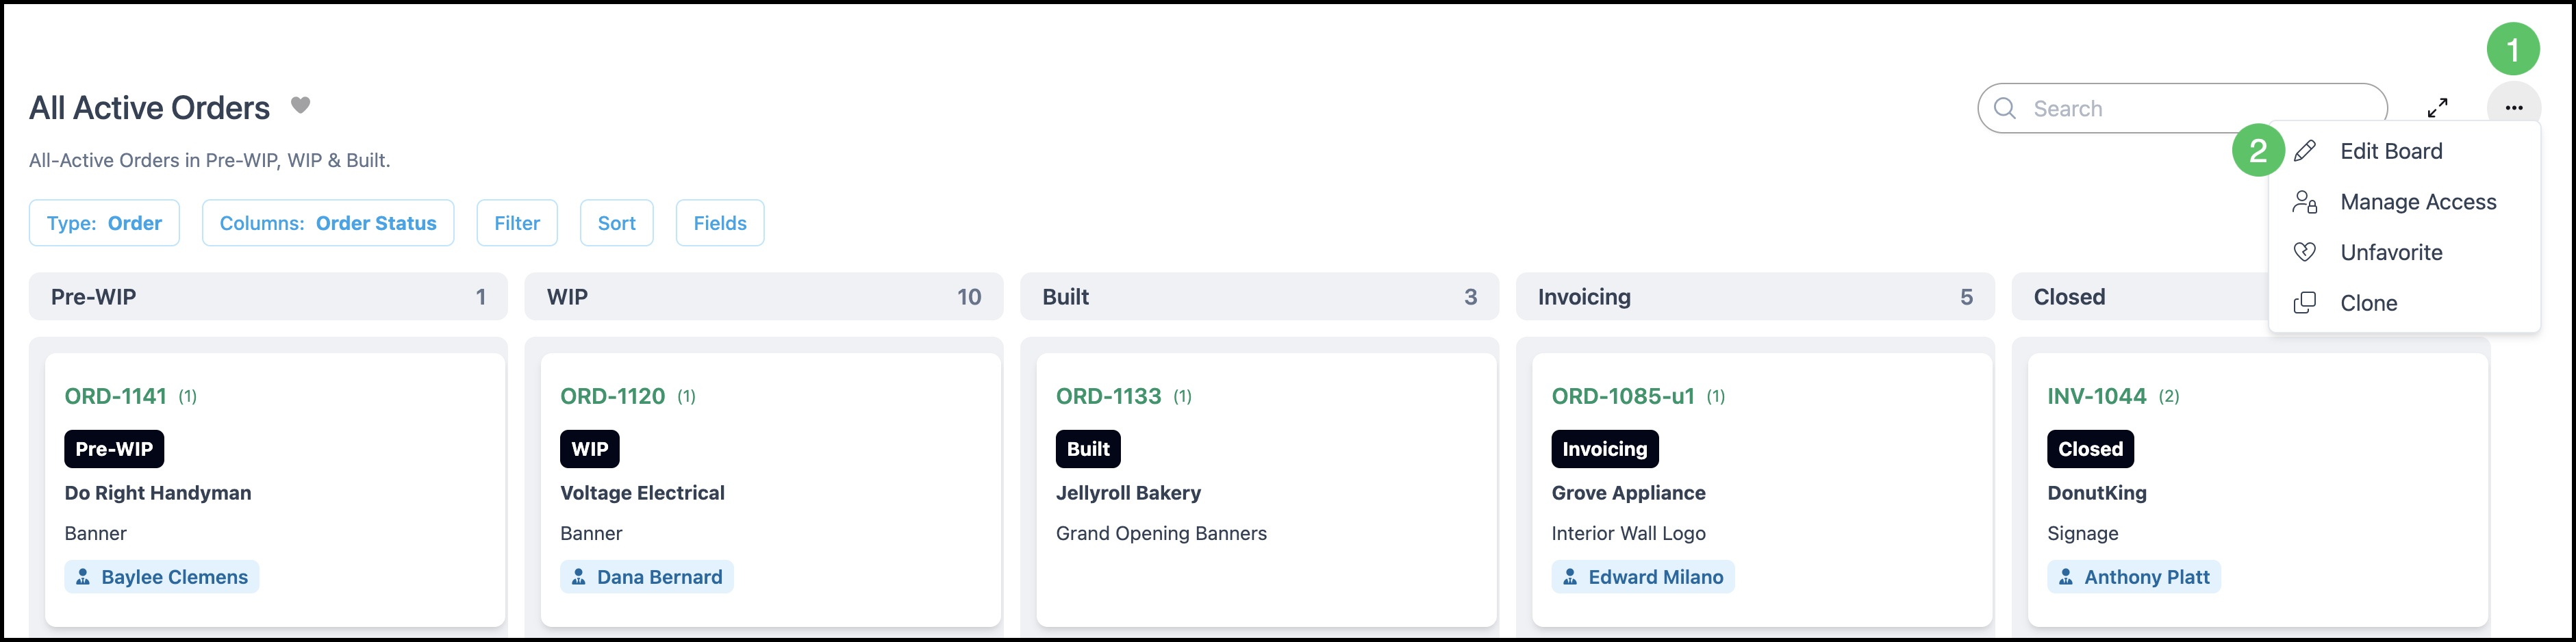Click the Fields button
Image resolution: width=2576 pixels, height=642 pixels.
720,223
